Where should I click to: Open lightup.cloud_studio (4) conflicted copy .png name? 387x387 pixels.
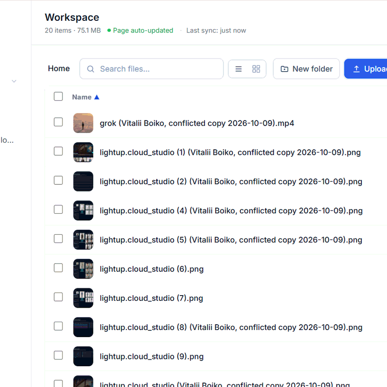click(x=231, y=210)
